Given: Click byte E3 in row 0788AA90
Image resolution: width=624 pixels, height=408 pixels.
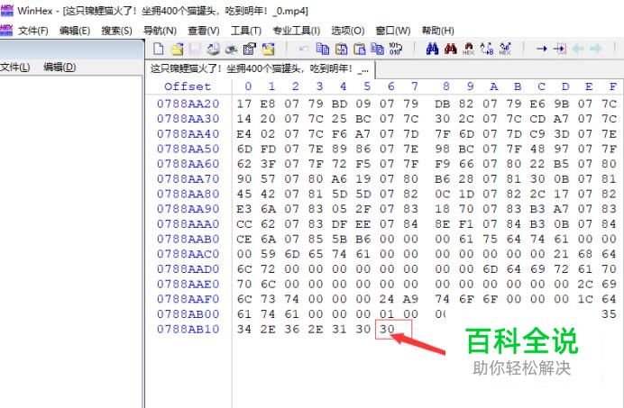Looking at the screenshot, I should pos(244,209).
